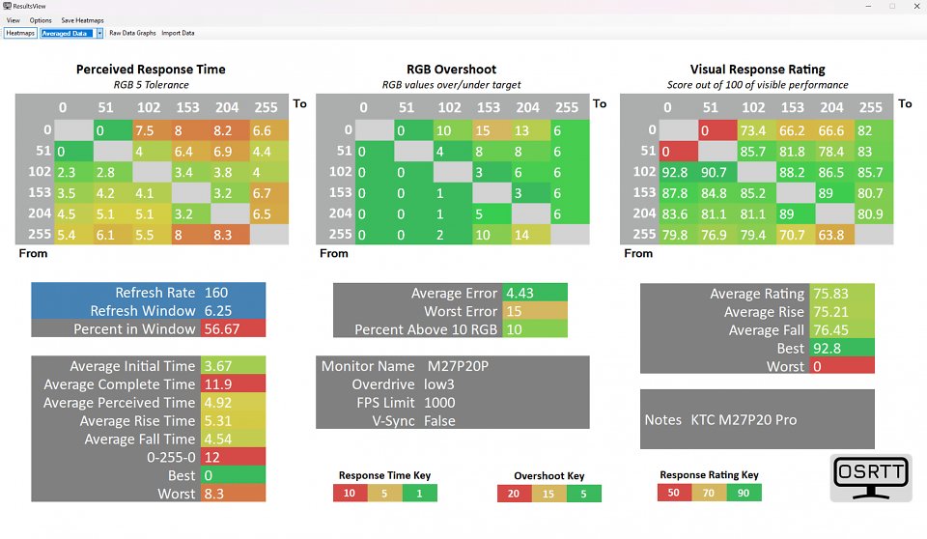This screenshot has width=927, height=539.
Task: Open the View menu
Action: (x=13, y=20)
